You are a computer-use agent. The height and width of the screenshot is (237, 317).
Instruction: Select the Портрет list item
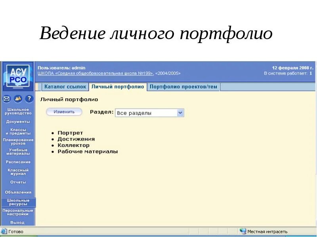(70, 133)
